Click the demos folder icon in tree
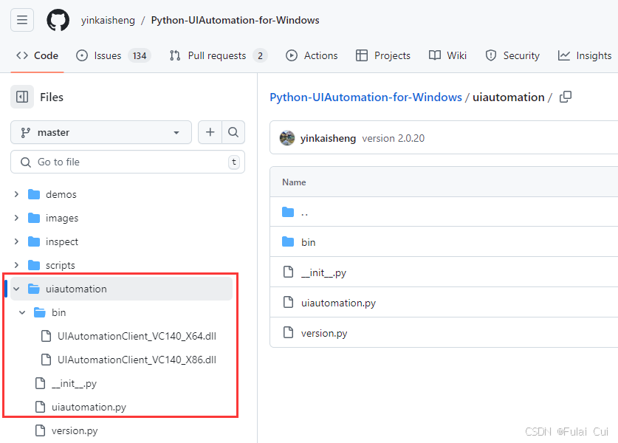 (x=34, y=194)
